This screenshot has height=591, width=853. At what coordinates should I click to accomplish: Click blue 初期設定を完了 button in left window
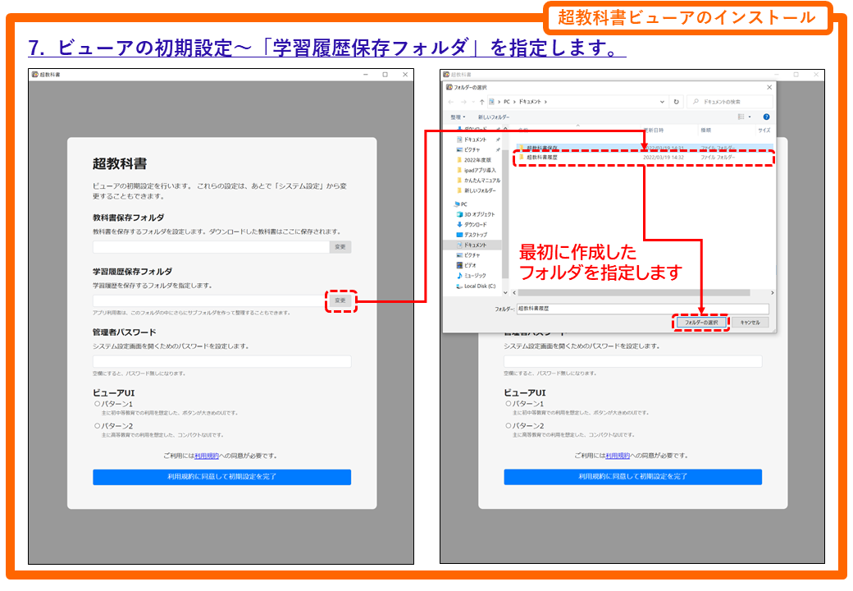coord(222,477)
